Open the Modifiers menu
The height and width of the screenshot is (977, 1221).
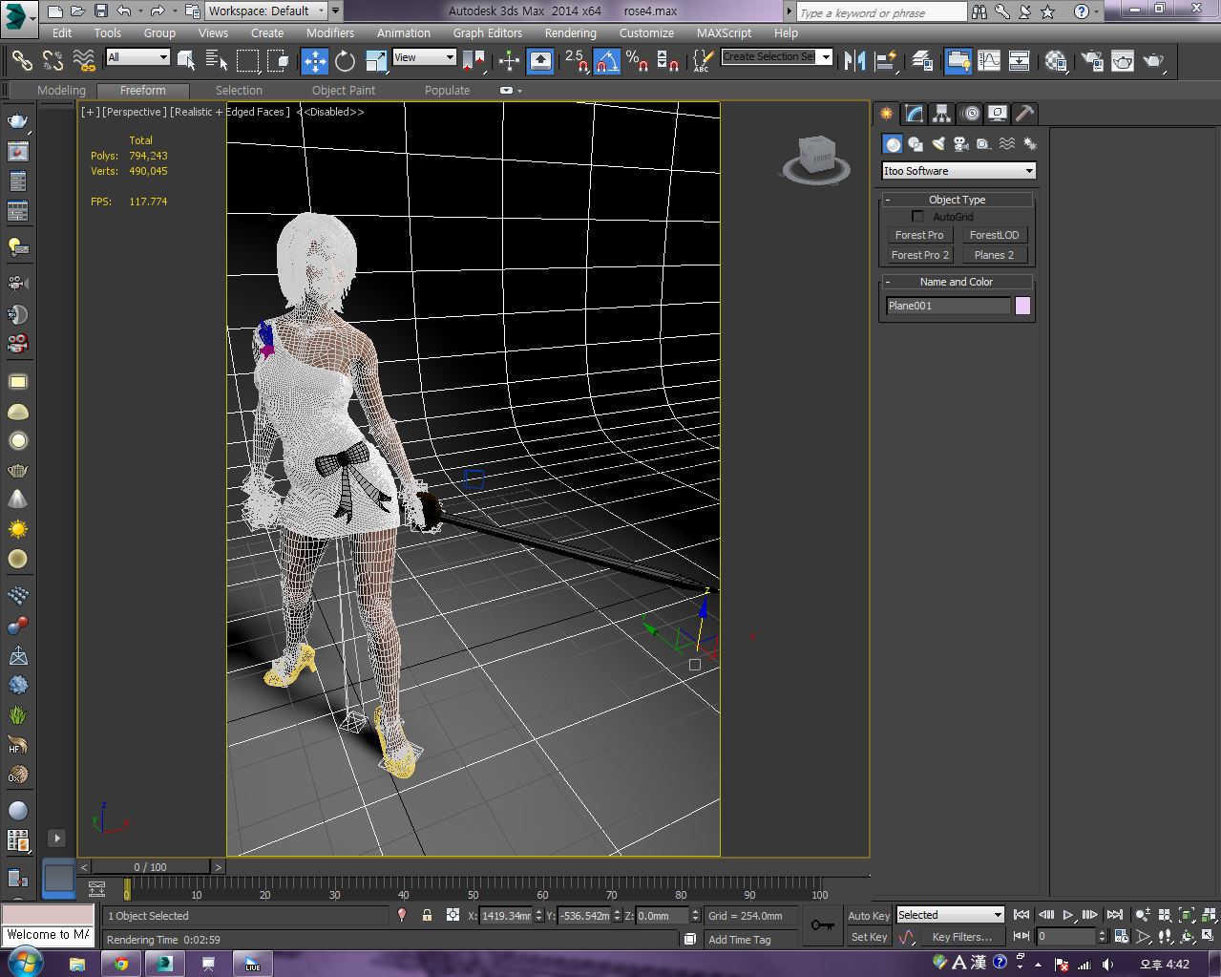coord(330,32)
